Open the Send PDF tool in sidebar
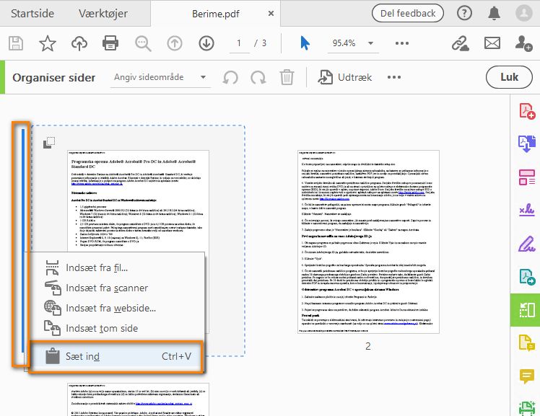The width and height of the screenshot is (540, 416). click(527, 277)
